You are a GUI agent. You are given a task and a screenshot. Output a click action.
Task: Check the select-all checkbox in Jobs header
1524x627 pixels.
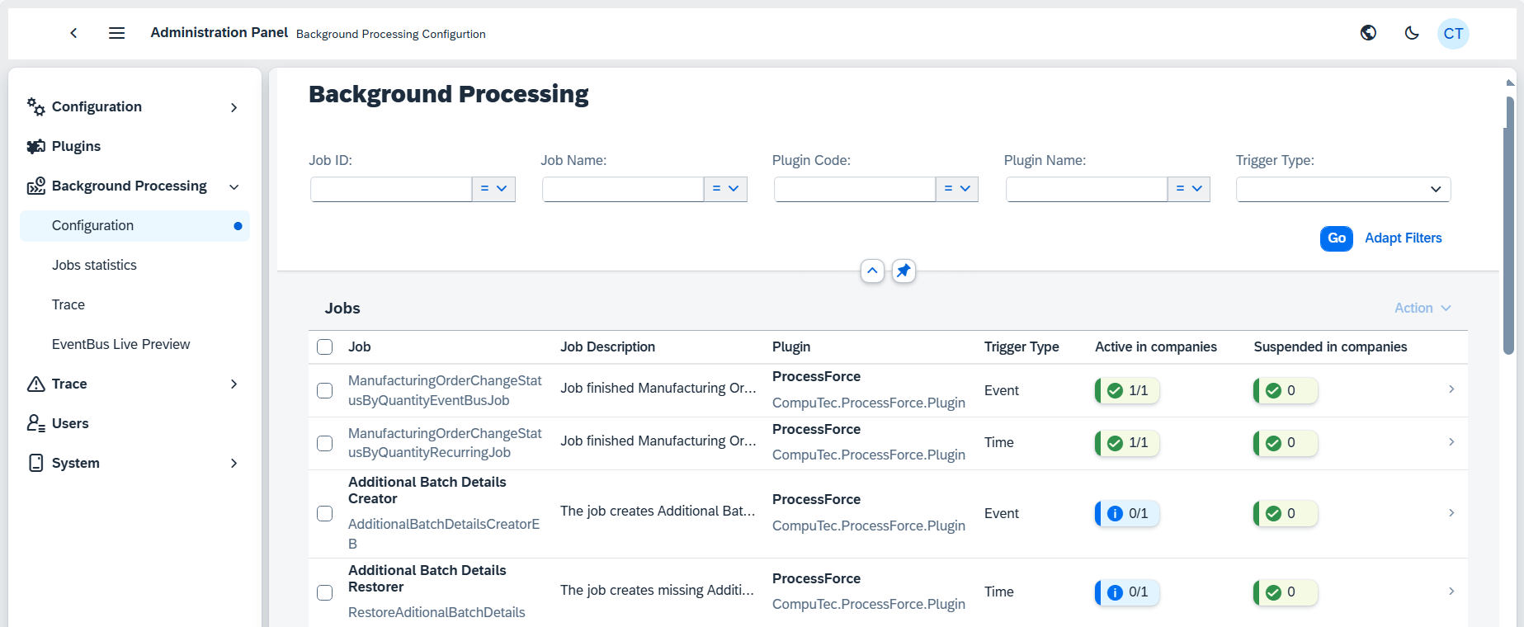click(x=325, y=346)
